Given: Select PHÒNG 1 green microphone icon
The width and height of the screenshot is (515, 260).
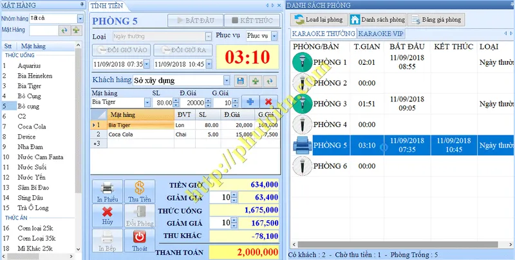Looking at the screenshot, I should [x=302, y=62].
